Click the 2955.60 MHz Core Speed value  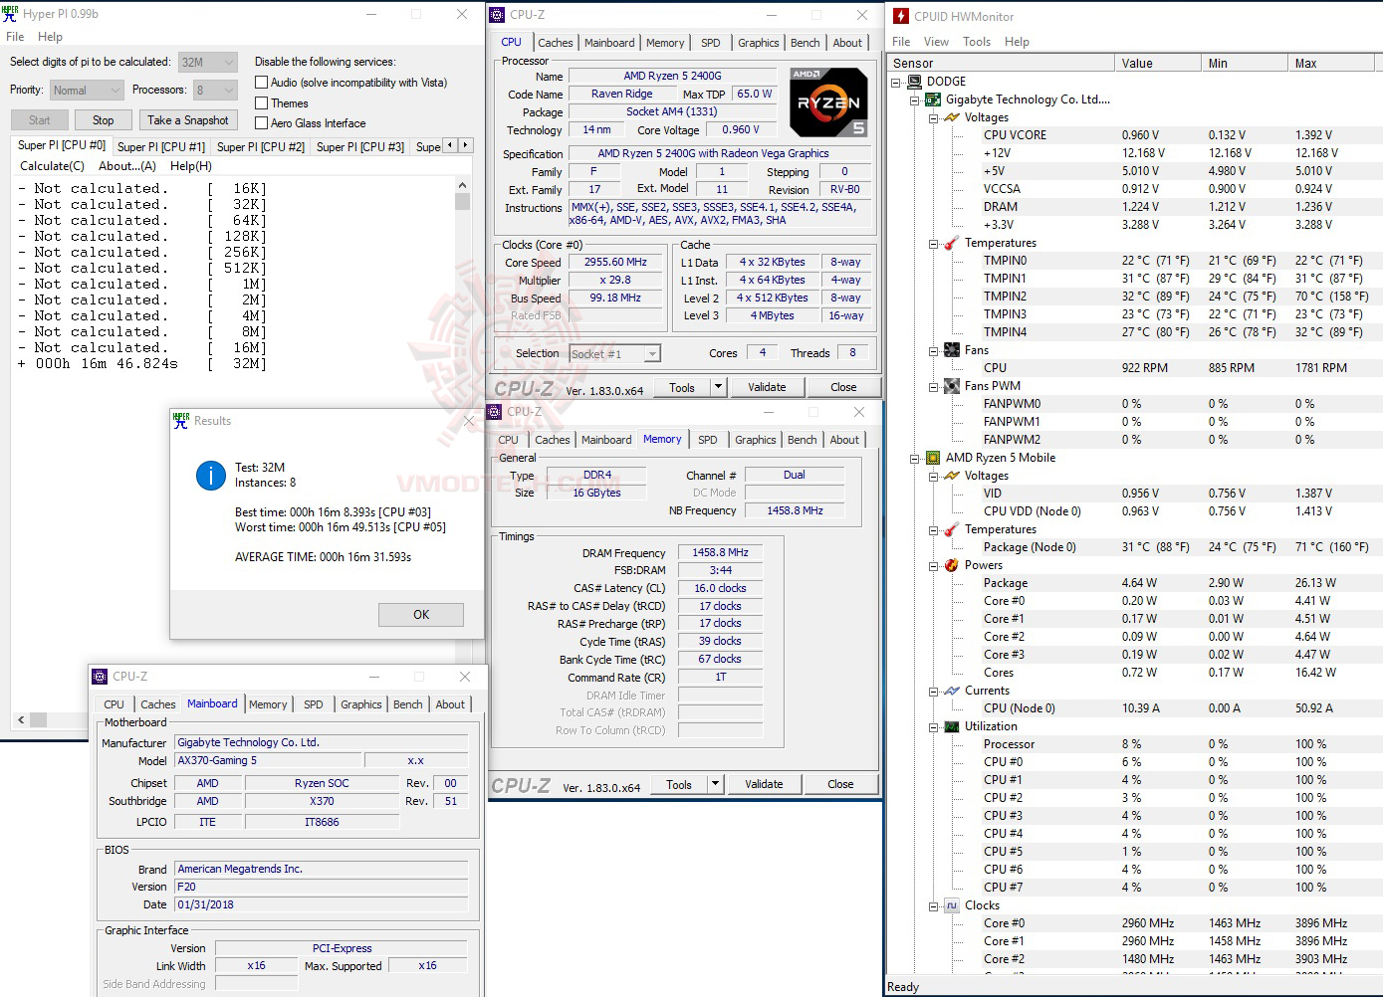(615, 263)
